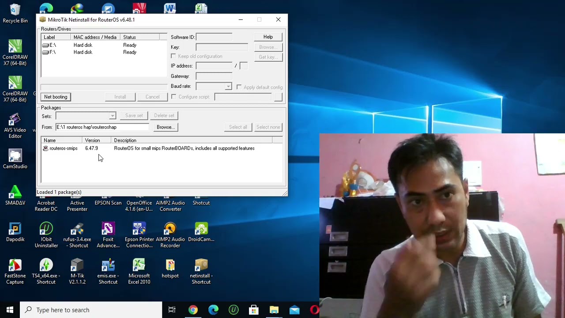Click the Install button
This screenshot has height=318, width=565.
point(120,97)
